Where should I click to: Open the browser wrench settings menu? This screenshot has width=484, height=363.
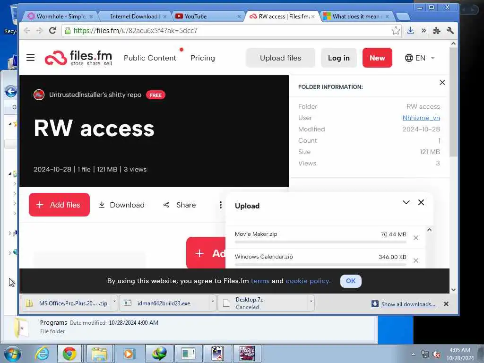450,31
